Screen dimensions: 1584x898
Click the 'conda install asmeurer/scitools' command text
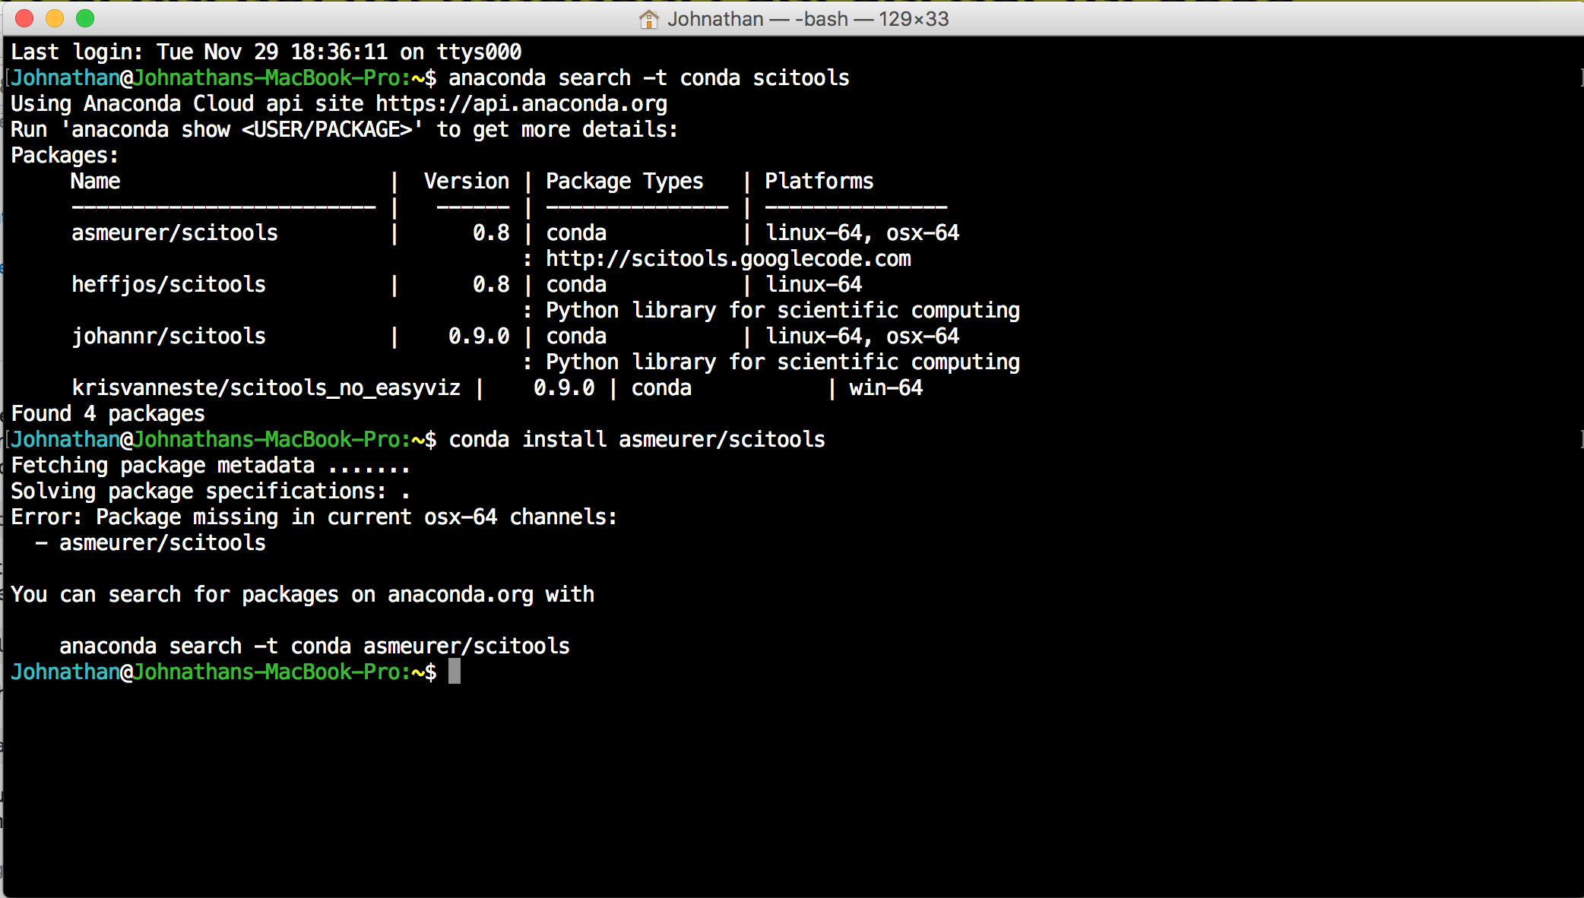point(636,439)
